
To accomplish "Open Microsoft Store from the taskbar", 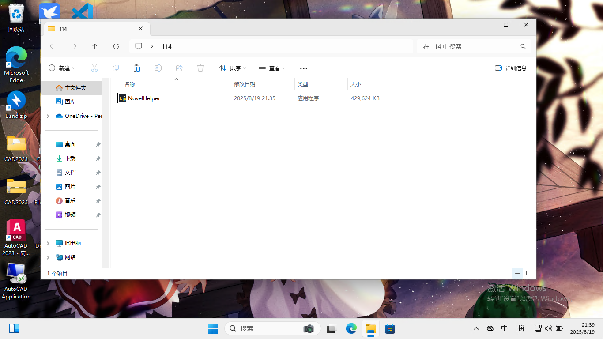I will pyautogui.click(x=389, y=328).
